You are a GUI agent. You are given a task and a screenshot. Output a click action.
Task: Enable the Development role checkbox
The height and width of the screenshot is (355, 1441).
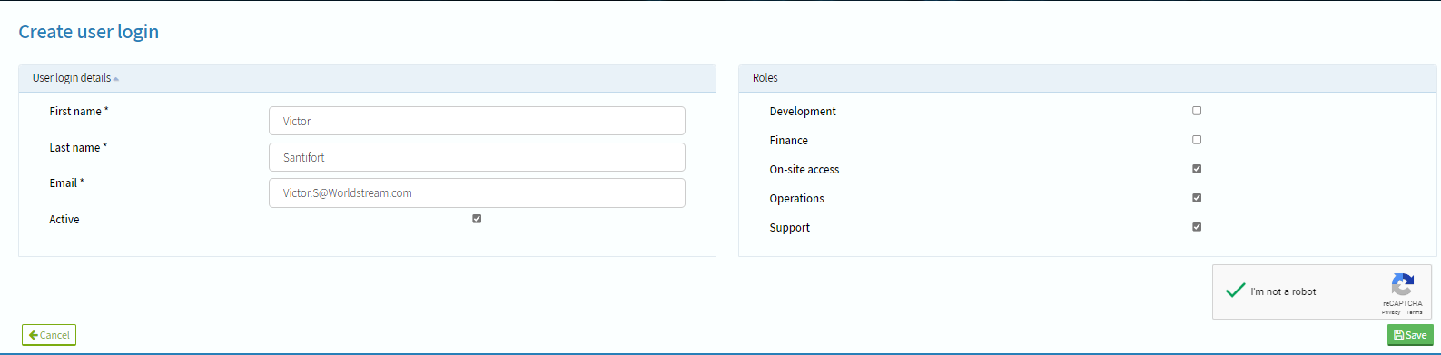point(1197,111)
